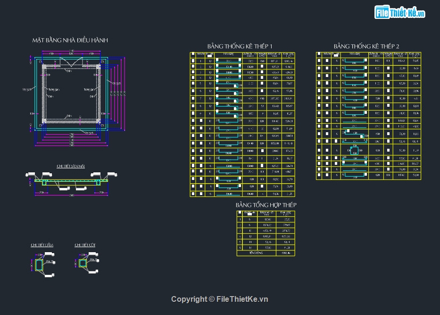440x315 pixels.
Task: Click the FileThietKe.vn logo
Action: tap(400, 12)
